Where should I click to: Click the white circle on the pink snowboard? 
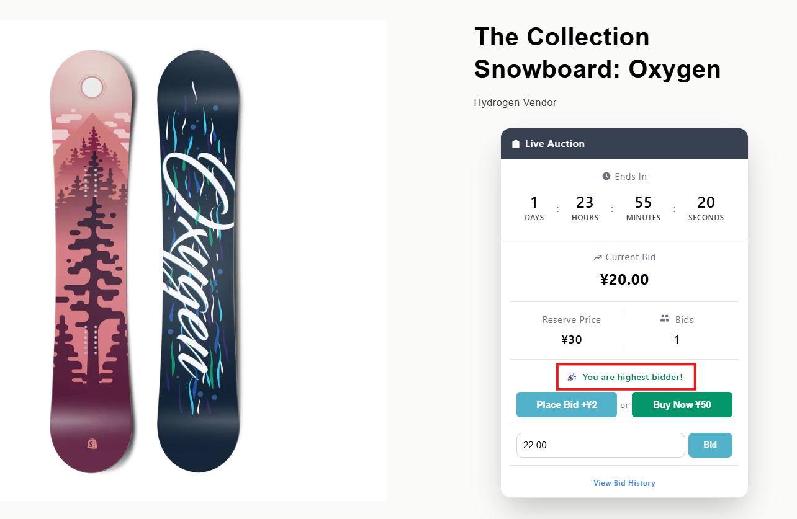click(92, 87)
